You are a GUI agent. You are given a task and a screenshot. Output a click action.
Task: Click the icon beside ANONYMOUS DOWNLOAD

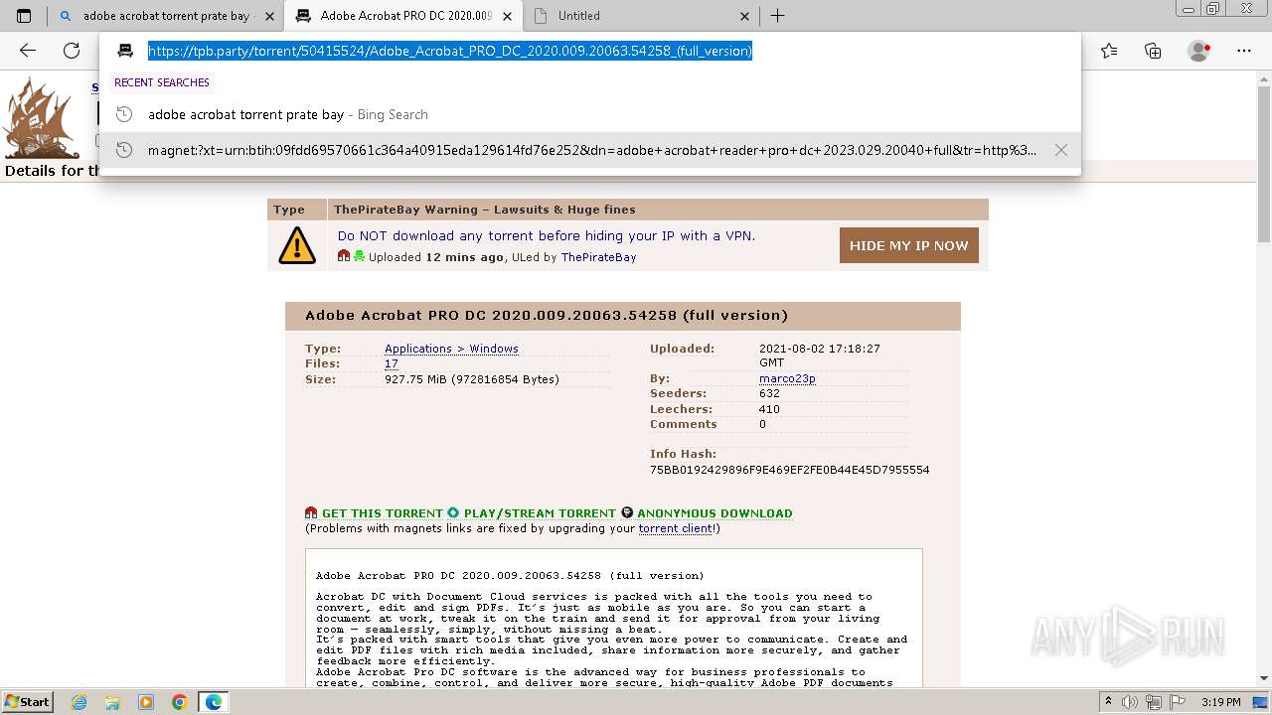click(627, 513)
